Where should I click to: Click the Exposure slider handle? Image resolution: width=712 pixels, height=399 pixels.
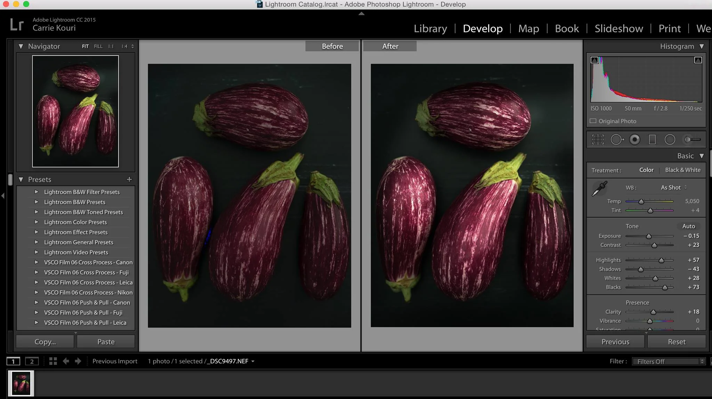tap(648, 236)
